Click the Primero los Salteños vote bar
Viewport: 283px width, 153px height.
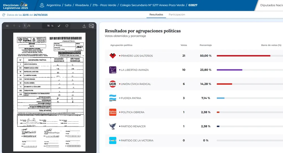[x=243, y=56]
